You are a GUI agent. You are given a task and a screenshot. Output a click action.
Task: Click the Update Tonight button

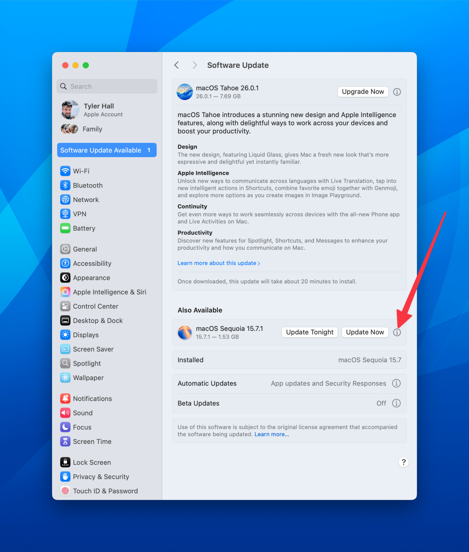point(309,332)
